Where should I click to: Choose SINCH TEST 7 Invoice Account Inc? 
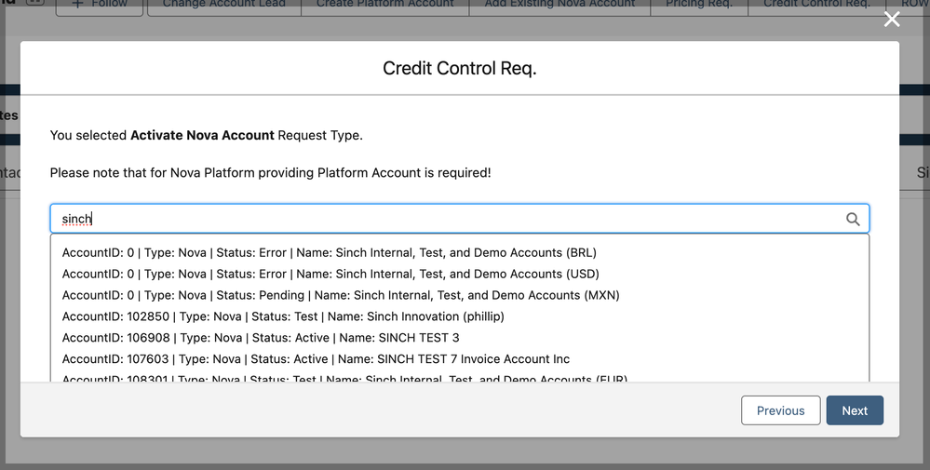460,359
